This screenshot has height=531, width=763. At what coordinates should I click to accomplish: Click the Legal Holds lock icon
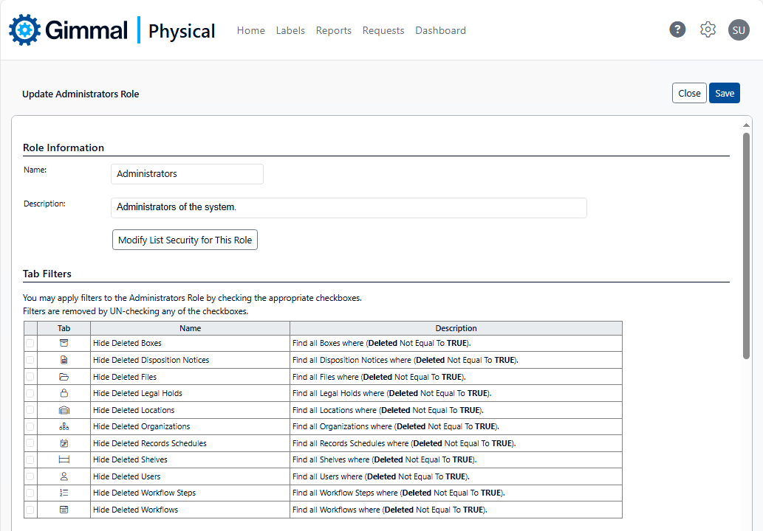(64, 393)
